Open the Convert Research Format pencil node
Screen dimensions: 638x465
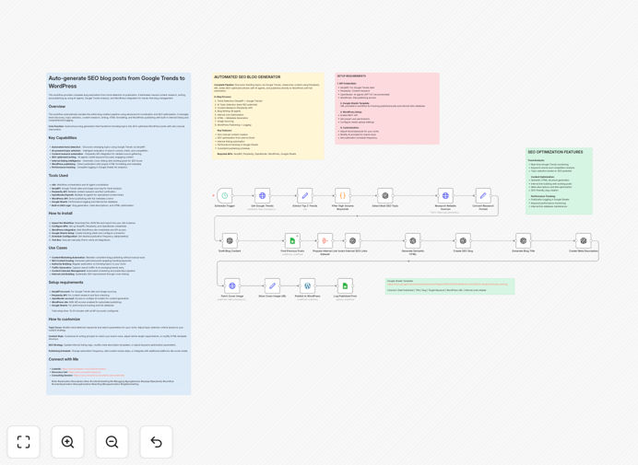483,195
